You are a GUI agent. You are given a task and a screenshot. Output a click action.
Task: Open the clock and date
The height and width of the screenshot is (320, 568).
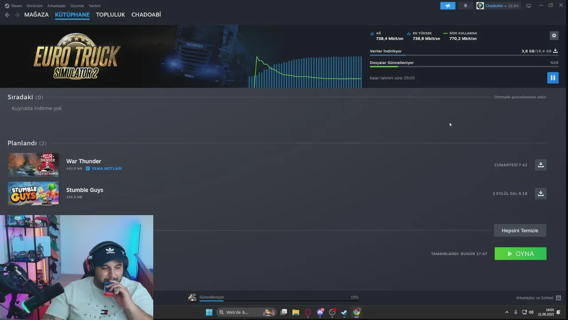tap(546, 312)
